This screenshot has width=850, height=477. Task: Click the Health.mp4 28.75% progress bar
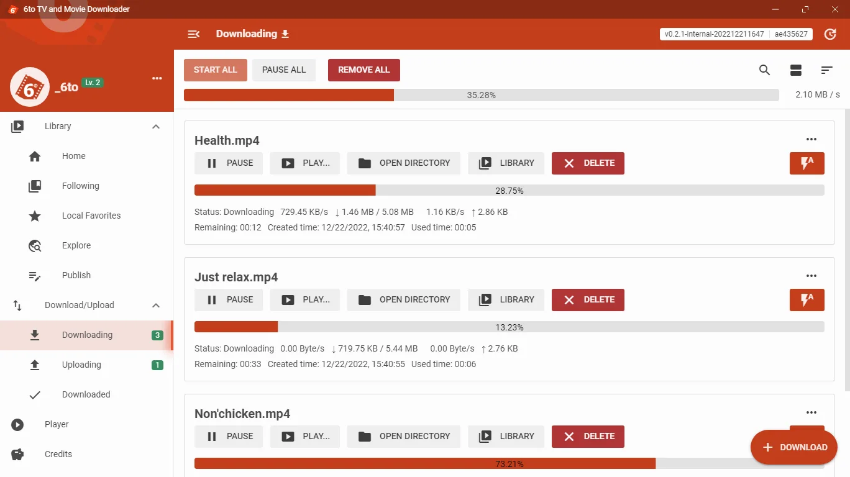510,190
